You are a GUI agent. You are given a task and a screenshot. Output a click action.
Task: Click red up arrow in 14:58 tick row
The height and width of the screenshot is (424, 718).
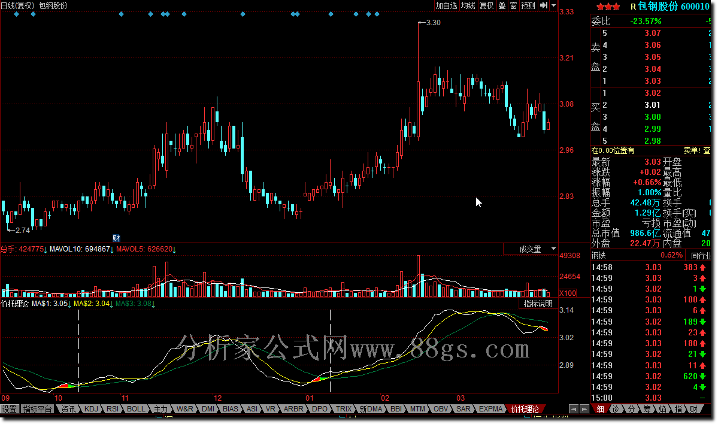(x=703, y=268)
